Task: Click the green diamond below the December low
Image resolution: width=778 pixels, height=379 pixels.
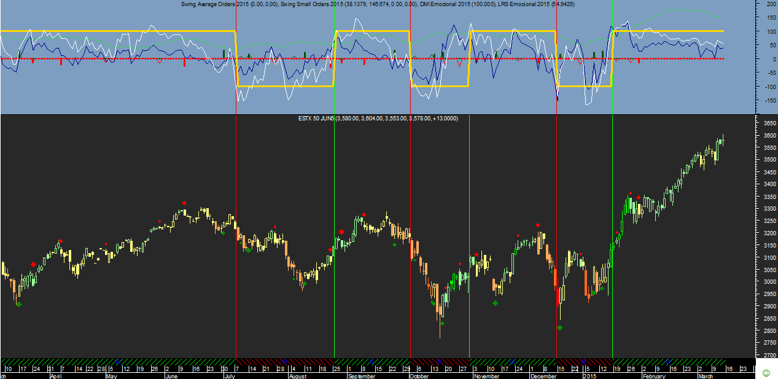Action: coord(560,327)
